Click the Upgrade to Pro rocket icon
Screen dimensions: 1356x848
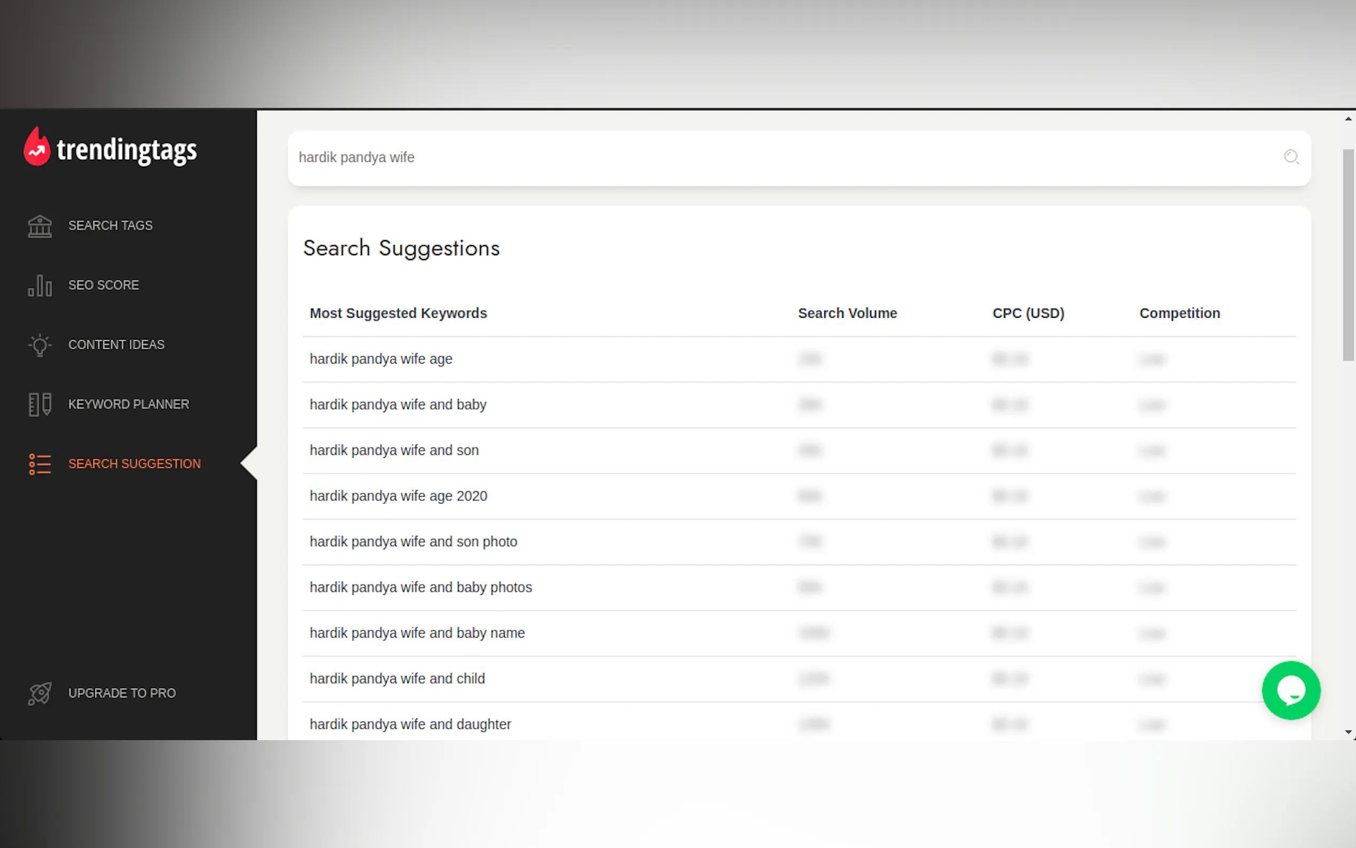click(x=40, y=693)
